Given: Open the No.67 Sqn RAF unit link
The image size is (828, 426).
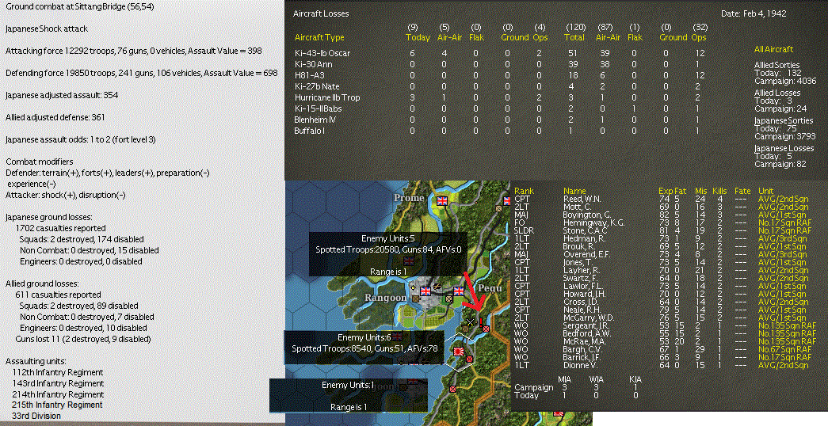Looking at the screenshot, I should point(784,349).
